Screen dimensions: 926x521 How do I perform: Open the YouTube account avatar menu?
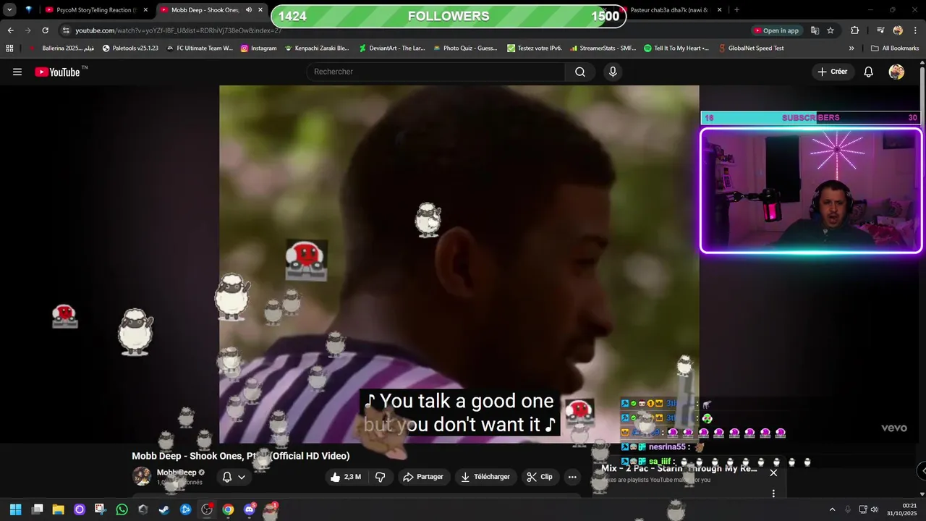tap(896, 72)
